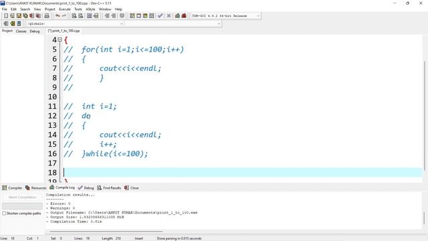Open Replace from the toolbar icon
428x241 pixels.
click(x=80, y=16)
